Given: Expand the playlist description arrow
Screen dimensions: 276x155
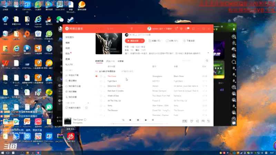Looking at the screenshot, I should coord(208,53).
